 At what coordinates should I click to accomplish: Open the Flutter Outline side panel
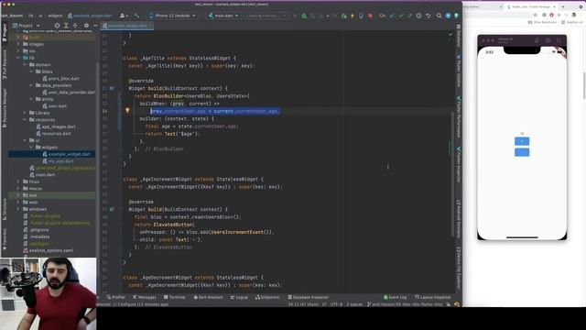coord(459,71)
